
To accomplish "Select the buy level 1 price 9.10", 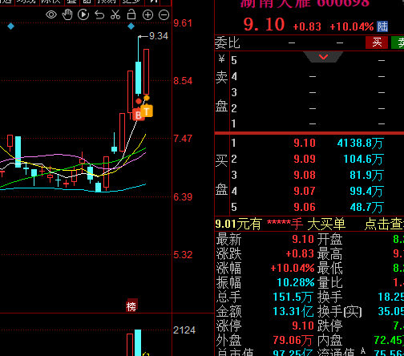I will (x=305, y=143).
